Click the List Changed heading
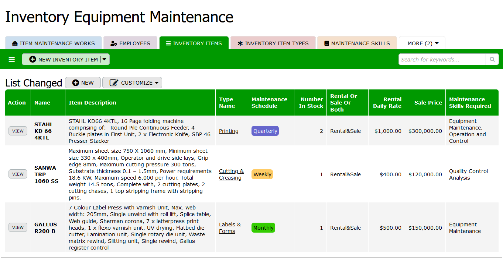The width and height of the screenshot is (503, 258). pos(34,83)
